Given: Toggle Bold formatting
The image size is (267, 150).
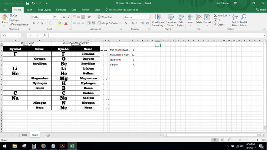Looking at the screenshot, I should [x=33, y=23].
